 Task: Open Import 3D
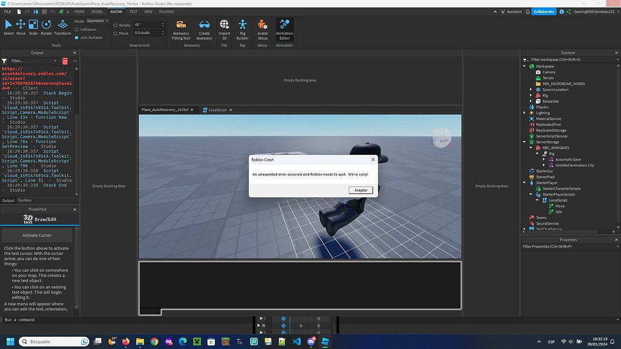pyautogui.click(x=224, y=30)
